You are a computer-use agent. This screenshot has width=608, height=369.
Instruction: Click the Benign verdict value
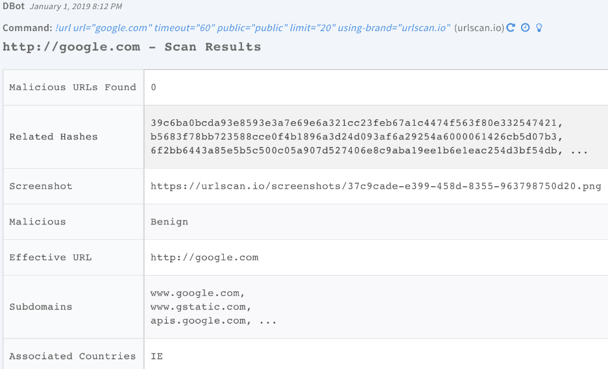[169, 222]
